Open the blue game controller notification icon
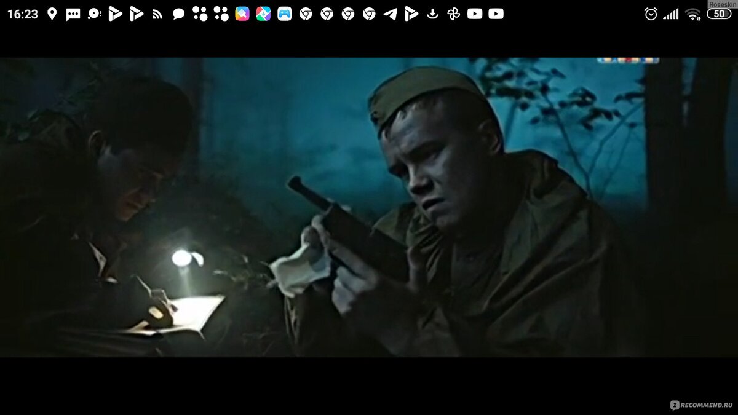The width and height of the screenshot is (738, 415). [284, 14]
